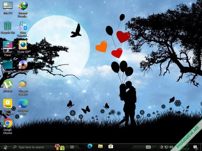Viewport: 202px width, 151px height.
Task: Select the TEAM OS shortcut icon
Action: [23, 47]
